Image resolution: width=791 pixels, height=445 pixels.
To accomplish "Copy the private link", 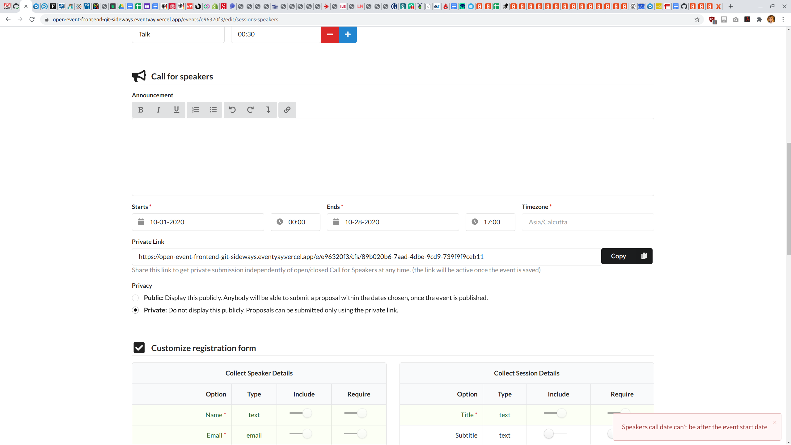I will point(627,256).
